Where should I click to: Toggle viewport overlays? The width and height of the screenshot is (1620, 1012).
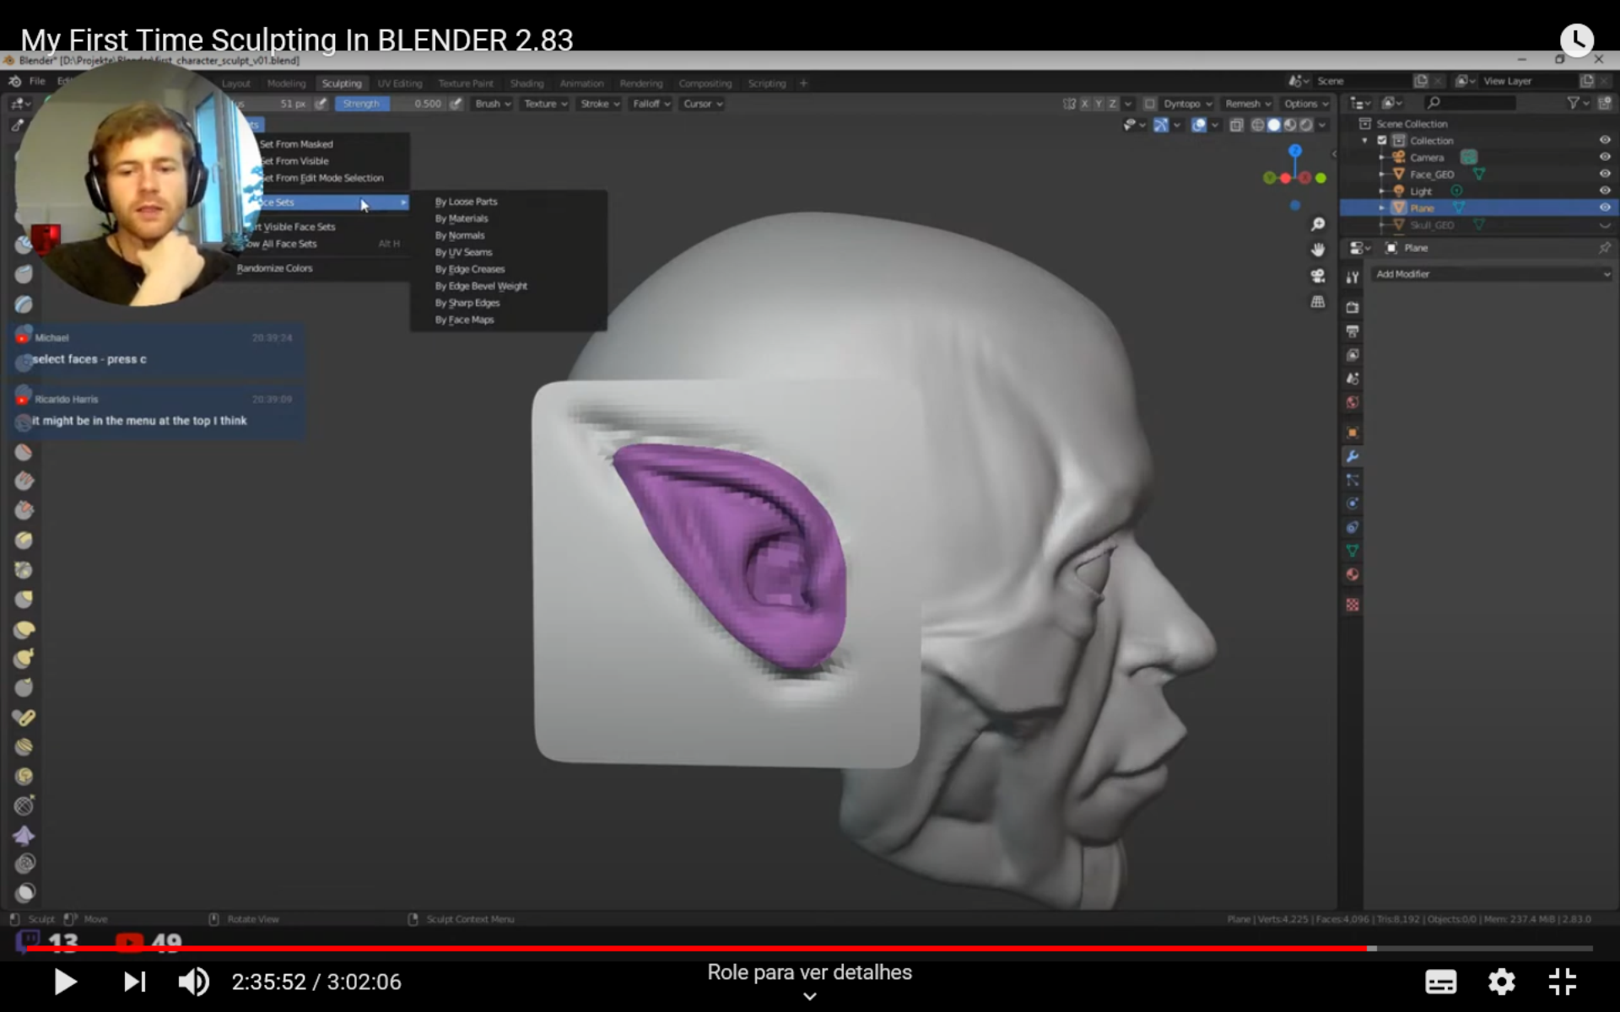pyautogui.click(x=1199, y=125)
